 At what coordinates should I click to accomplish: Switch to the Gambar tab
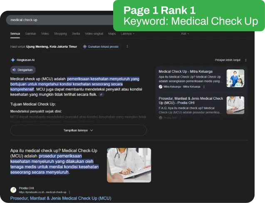coord(30,33)
